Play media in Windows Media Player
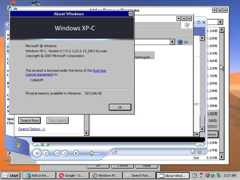Viewport: 240px width, 180px height. [37, 153]
